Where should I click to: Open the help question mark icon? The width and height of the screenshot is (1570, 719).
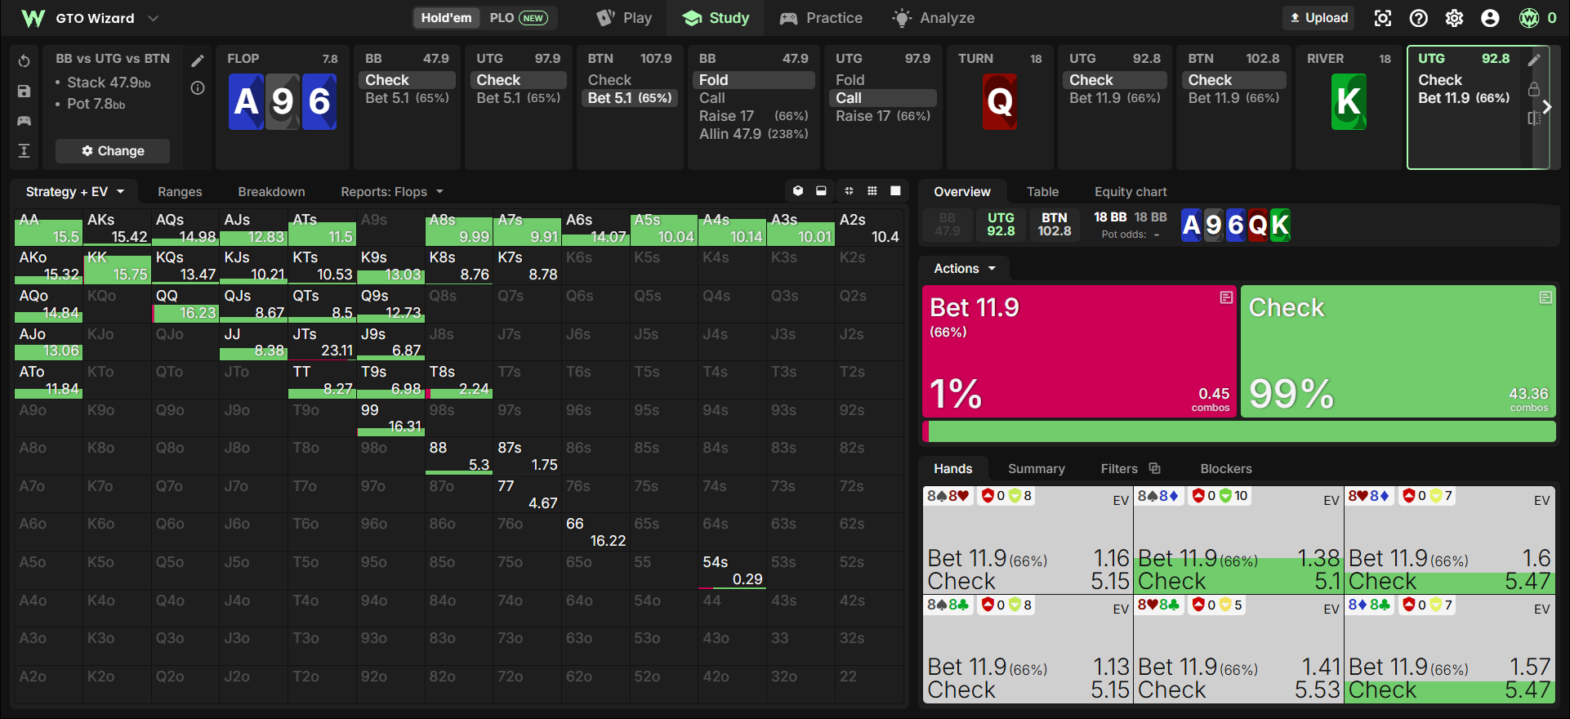(x=1419, y=18)
